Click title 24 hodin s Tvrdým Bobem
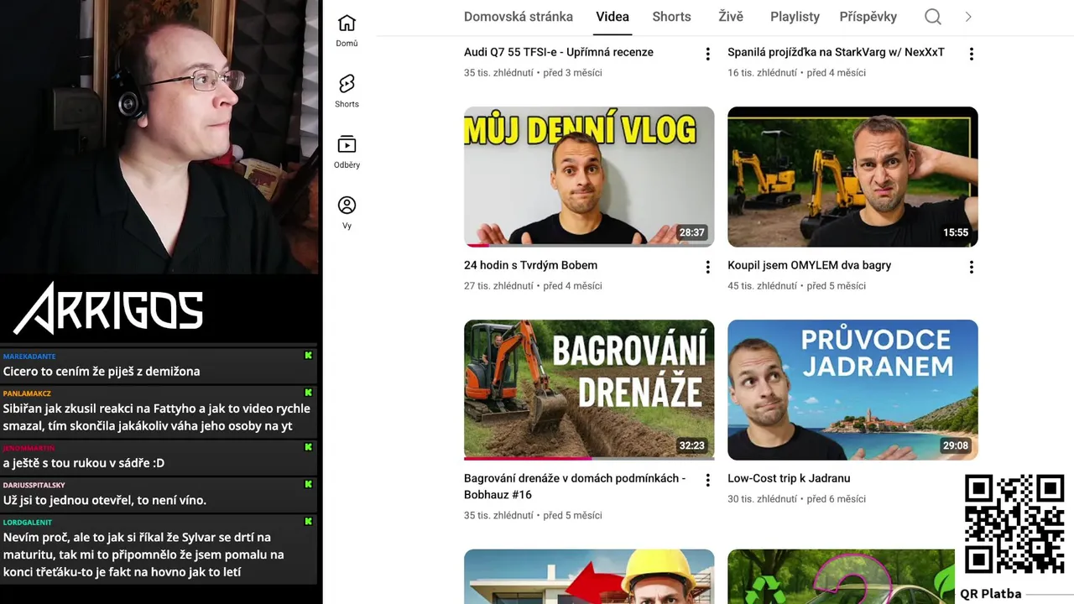This screenshot has width=1074, height=604. click(530, 265)
